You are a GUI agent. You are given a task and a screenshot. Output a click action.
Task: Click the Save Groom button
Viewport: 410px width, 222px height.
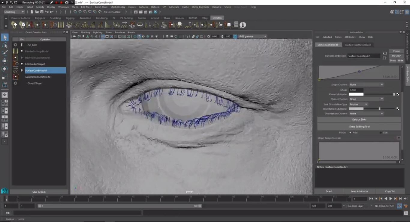(39, 192)
